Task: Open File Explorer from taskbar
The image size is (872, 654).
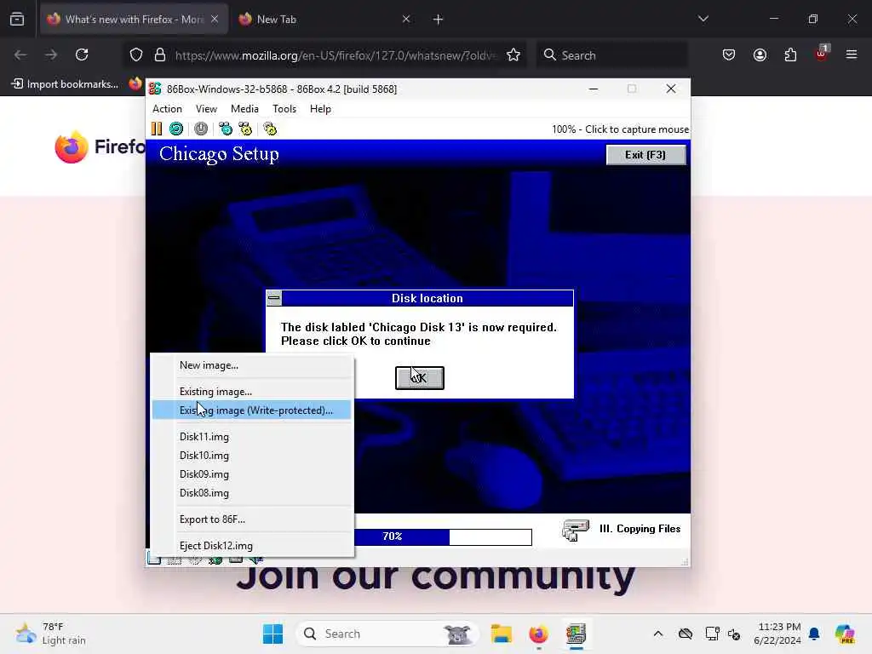Action: 501,634
